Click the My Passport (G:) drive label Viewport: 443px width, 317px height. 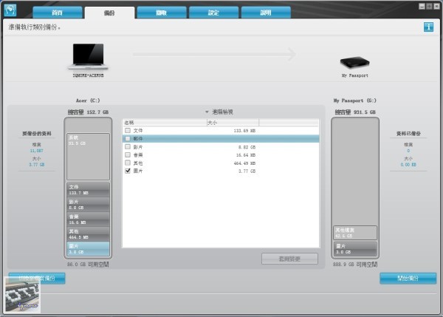[355, 100]
